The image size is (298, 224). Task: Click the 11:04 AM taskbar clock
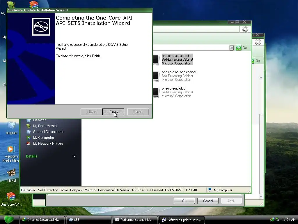289,220
